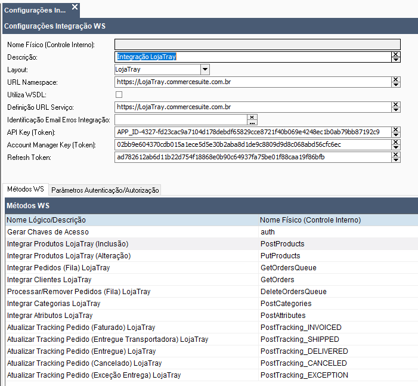
Task: Click the Refresh Token value field
Action: pyautogui.click(x=253, y=157)
